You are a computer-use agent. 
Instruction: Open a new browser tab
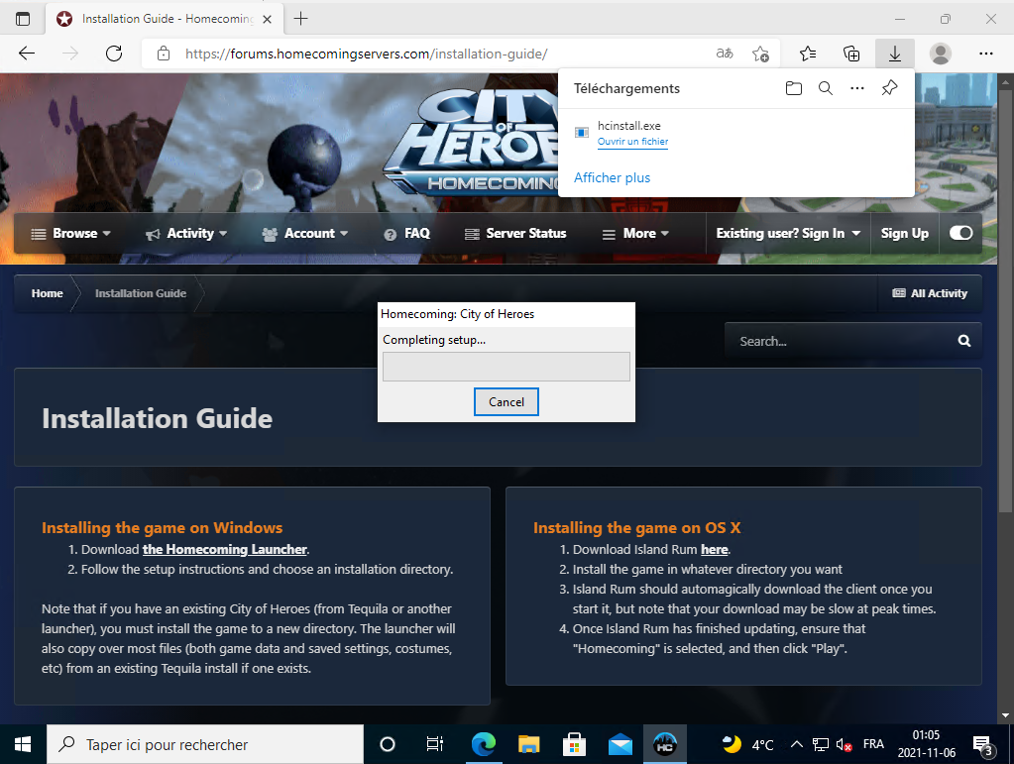click(300, 19)
